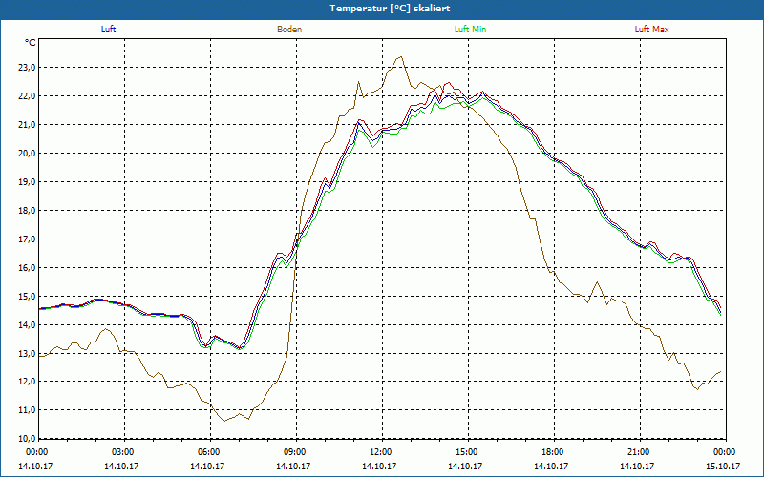
Task: Click the 14,0 y-axis value
Action: point(27,325)
